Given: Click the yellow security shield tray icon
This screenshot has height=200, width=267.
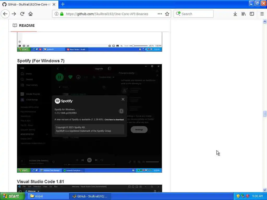Looking at the screenshot, I should pyautogui.click(x=238, y=196).
